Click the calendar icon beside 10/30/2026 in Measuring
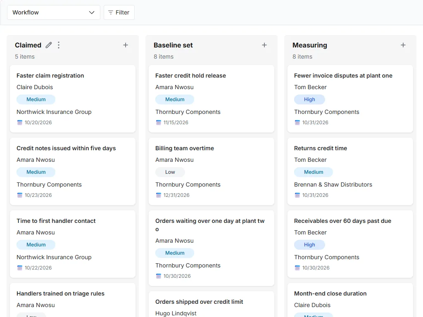This screenshot has height=317, width=423. click(297, 268)
